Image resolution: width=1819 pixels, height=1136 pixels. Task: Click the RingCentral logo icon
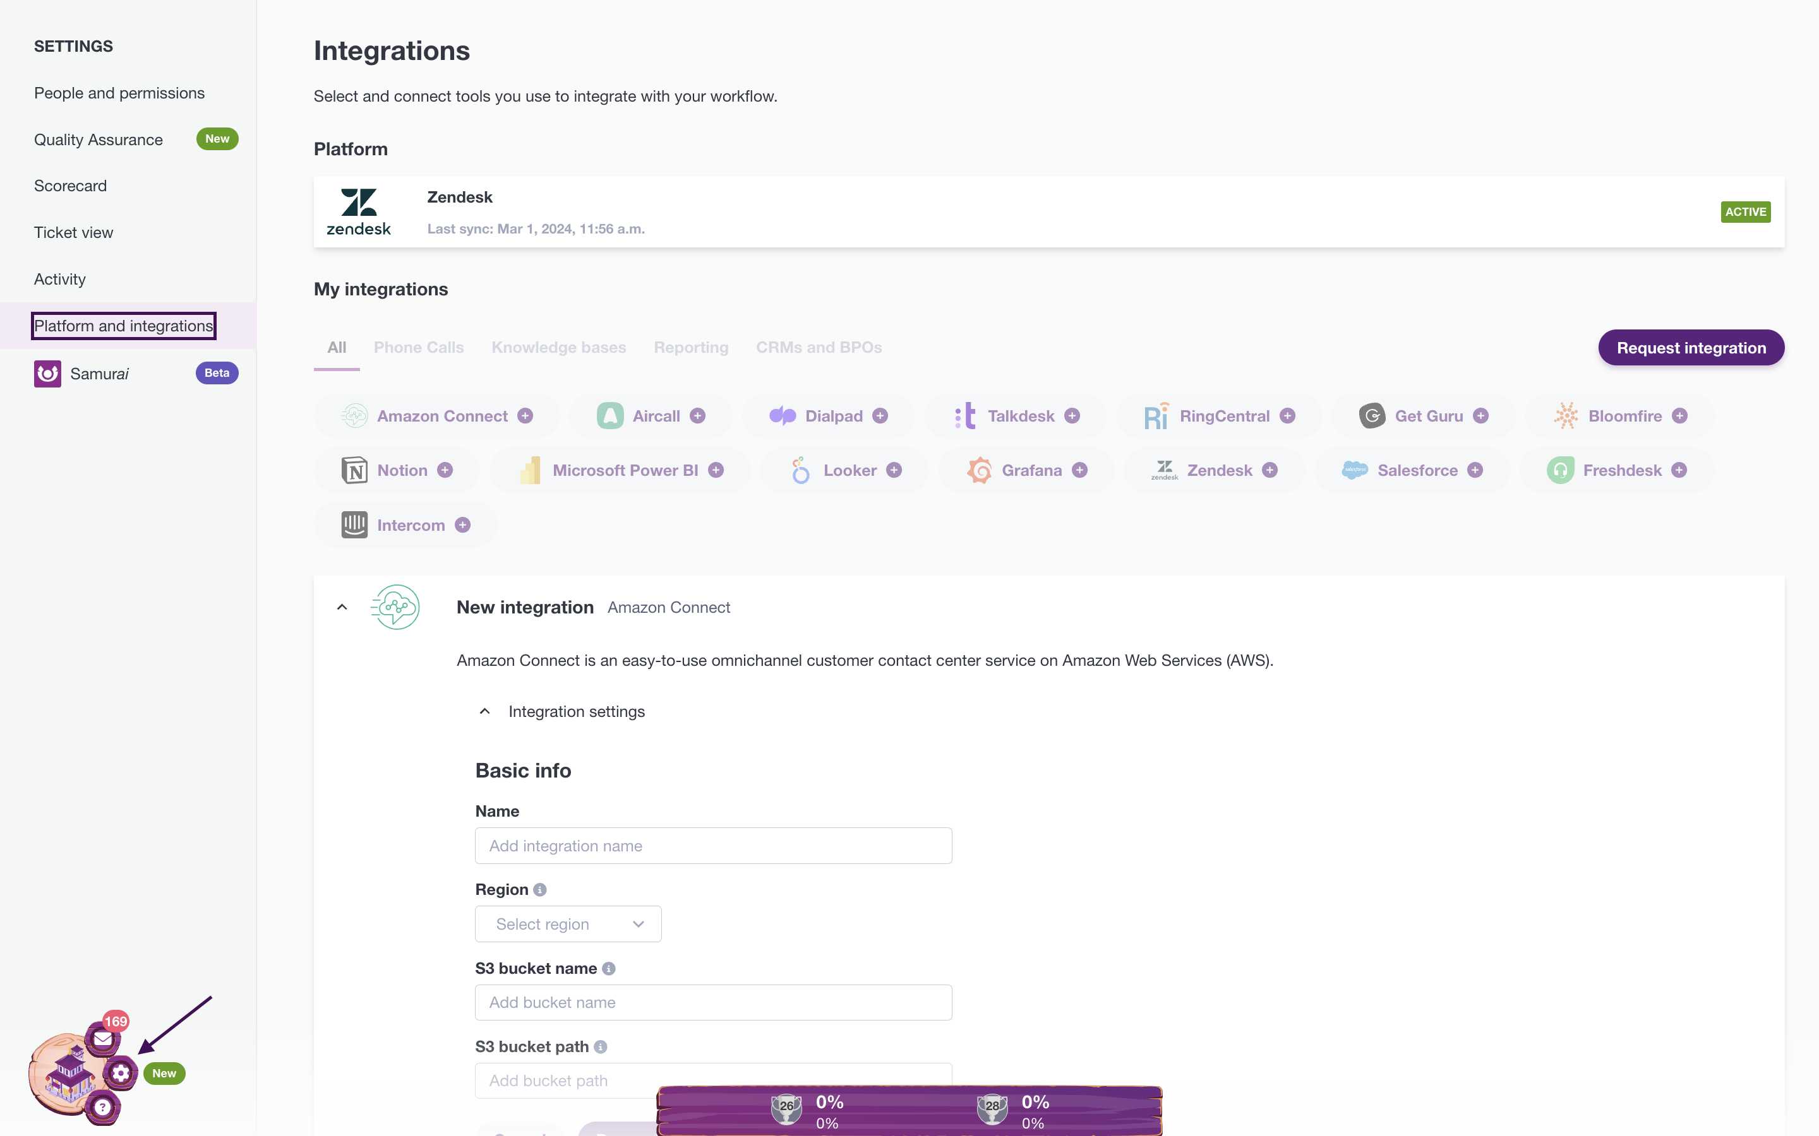[x=1157, y=415]
